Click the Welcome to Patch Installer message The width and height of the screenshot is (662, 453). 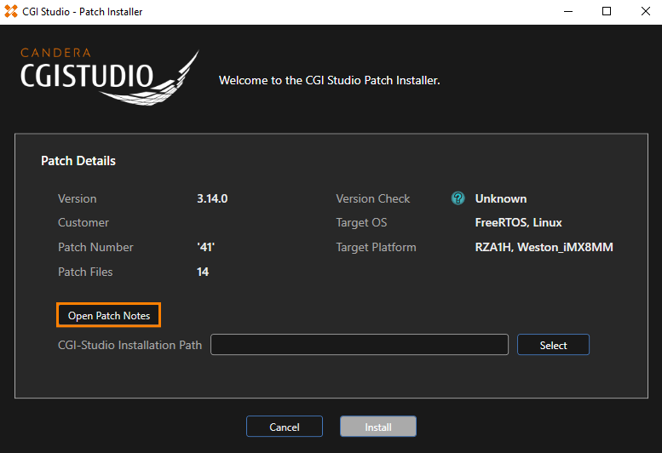click(330, 80)
